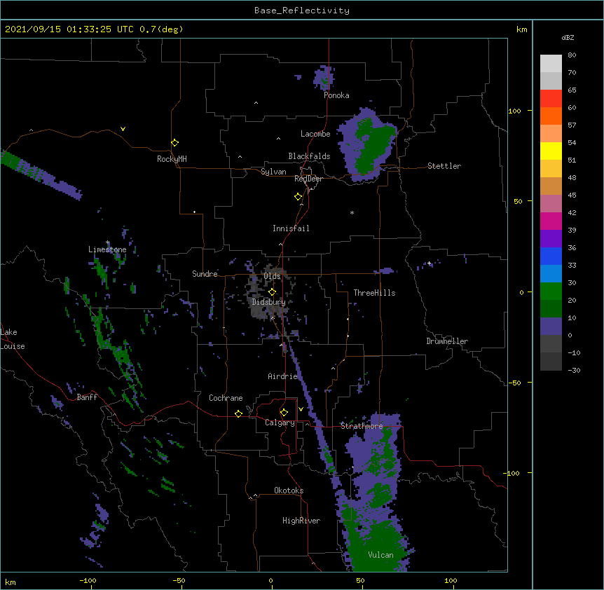
Task: Click -50 on the right km axis
Action: (x=514, y=383)
